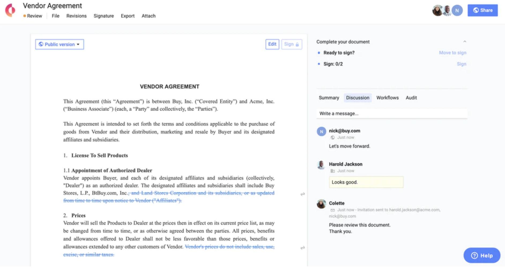Click the Sign: 0/2 step

point(333,64)
